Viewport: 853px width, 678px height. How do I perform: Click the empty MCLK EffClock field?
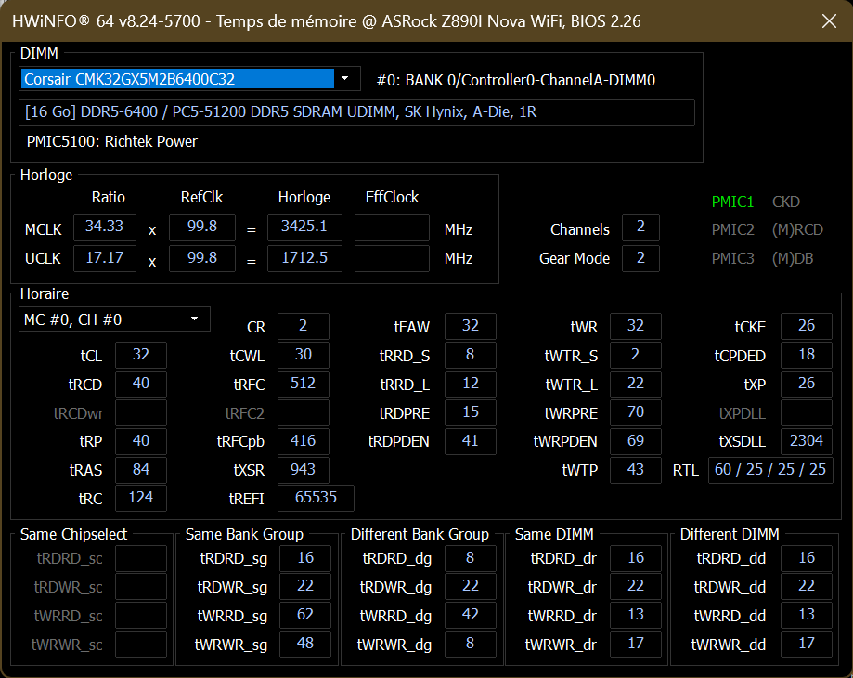[x=392, y=227]
